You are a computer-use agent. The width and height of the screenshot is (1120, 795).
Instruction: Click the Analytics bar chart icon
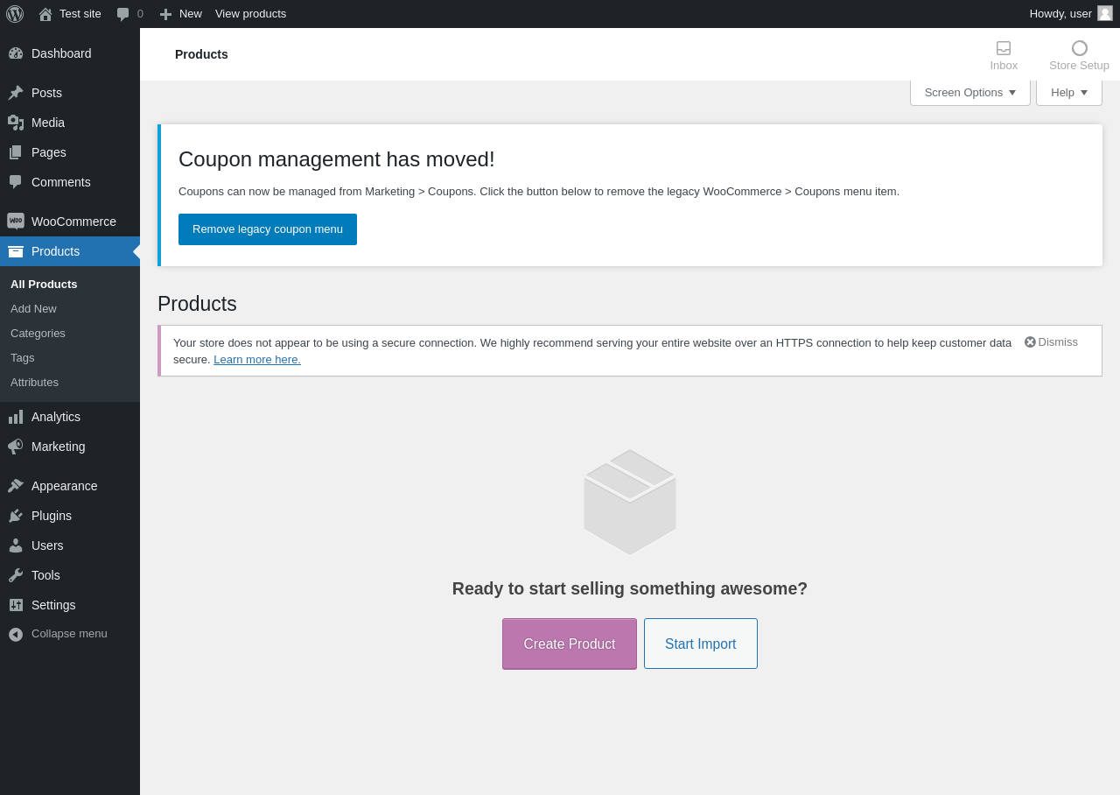point(16,417)
